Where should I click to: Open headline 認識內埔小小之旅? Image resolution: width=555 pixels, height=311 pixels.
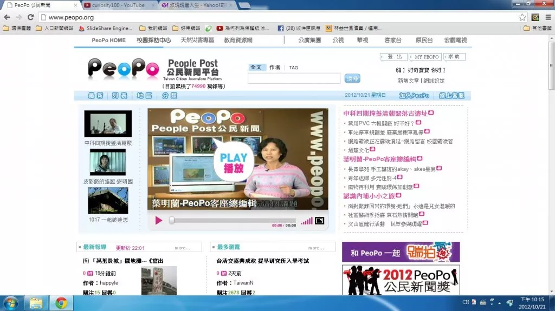coord(369,196)
